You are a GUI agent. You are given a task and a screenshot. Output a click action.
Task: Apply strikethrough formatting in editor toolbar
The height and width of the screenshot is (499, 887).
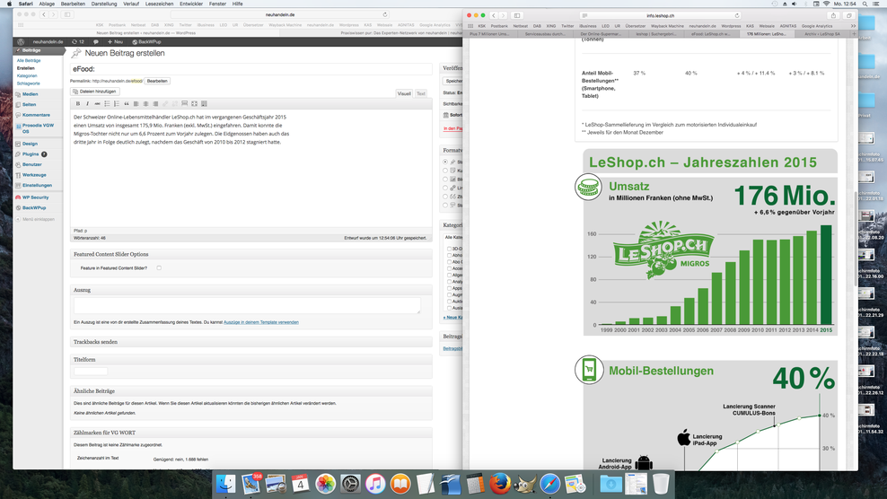pos(97,104)
